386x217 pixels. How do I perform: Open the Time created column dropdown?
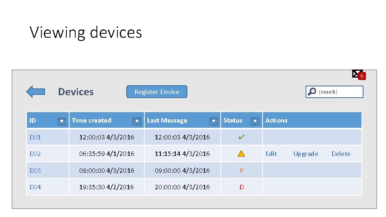pyautogui.click(x=137, y=121)
